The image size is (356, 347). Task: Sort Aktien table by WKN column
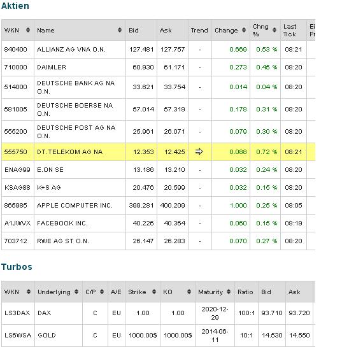point(28,30)
